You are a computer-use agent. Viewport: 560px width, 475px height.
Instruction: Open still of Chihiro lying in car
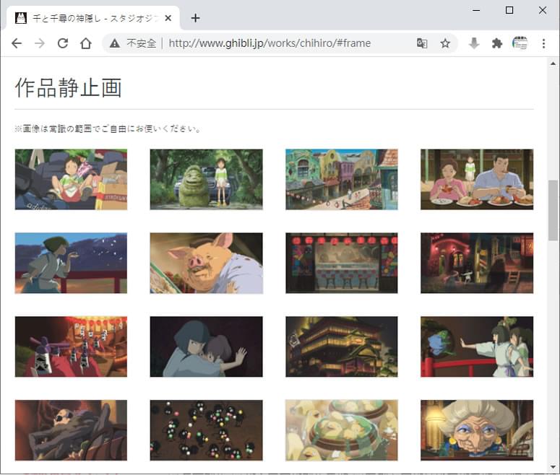point(71,180)
